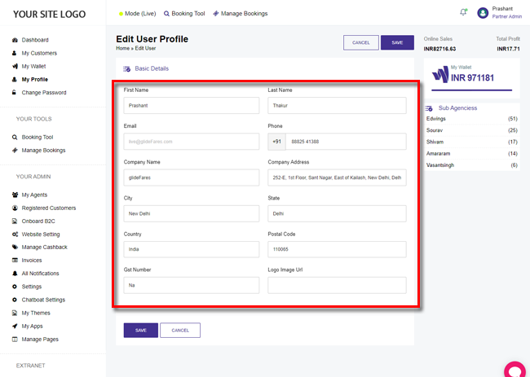Image resolution: width=530 pixels, height=377 pixels.
Task: Open the Prashant user avatar menu
Action: 483,12
